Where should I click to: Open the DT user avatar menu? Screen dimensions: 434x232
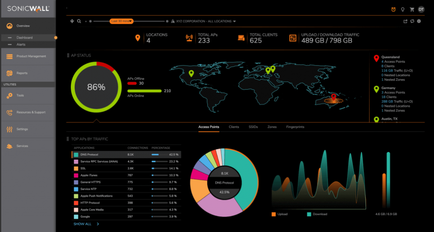(421, 9)
